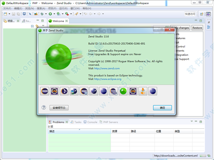Click the orbit-ringed Eclipse plugin icon
This screenshot has width=214, height=160.
[94, 91]
